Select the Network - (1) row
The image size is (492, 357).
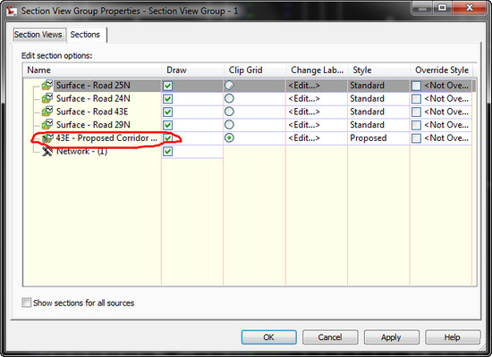[x=82, y=151]
